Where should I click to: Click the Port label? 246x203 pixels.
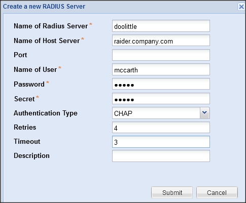[20, 55]
